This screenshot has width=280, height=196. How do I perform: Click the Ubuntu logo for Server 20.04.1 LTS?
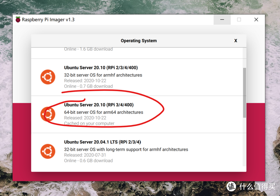click(48, 151)
